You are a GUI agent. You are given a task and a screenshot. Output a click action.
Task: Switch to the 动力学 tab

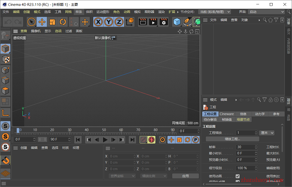click(260, 114)
